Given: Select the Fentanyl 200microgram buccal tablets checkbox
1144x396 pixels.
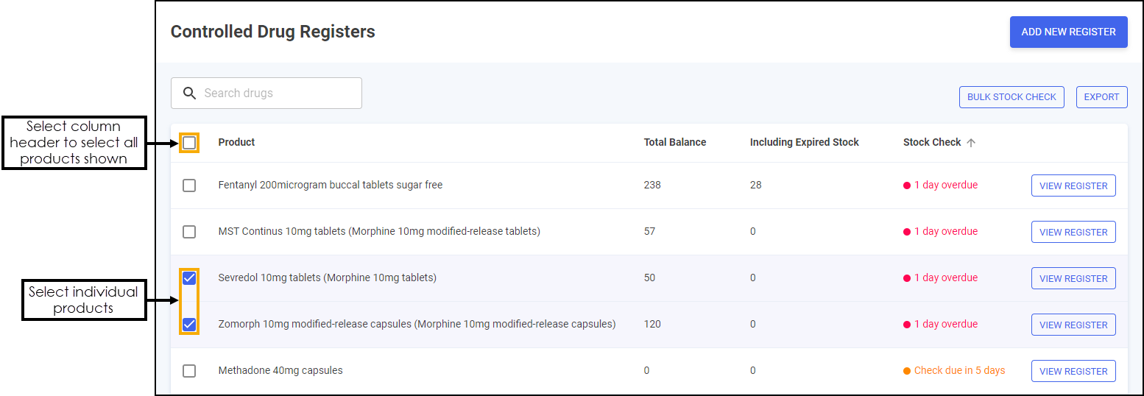Looking at the screenshot, I should click(x=189, y=185).
